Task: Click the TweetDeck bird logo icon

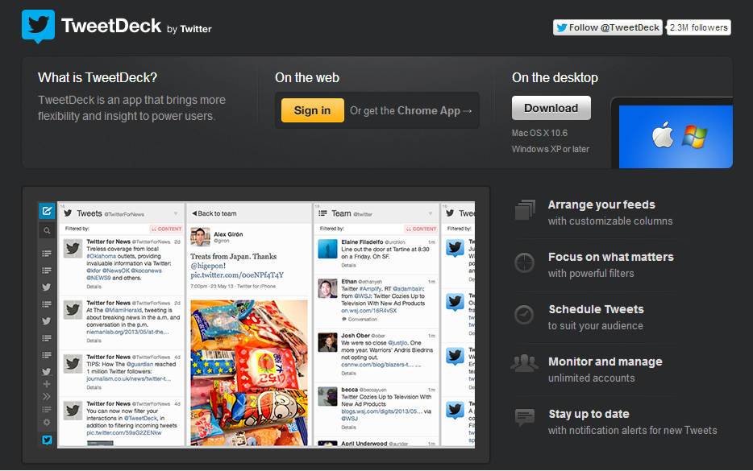Action: click(x=38, y=26)
